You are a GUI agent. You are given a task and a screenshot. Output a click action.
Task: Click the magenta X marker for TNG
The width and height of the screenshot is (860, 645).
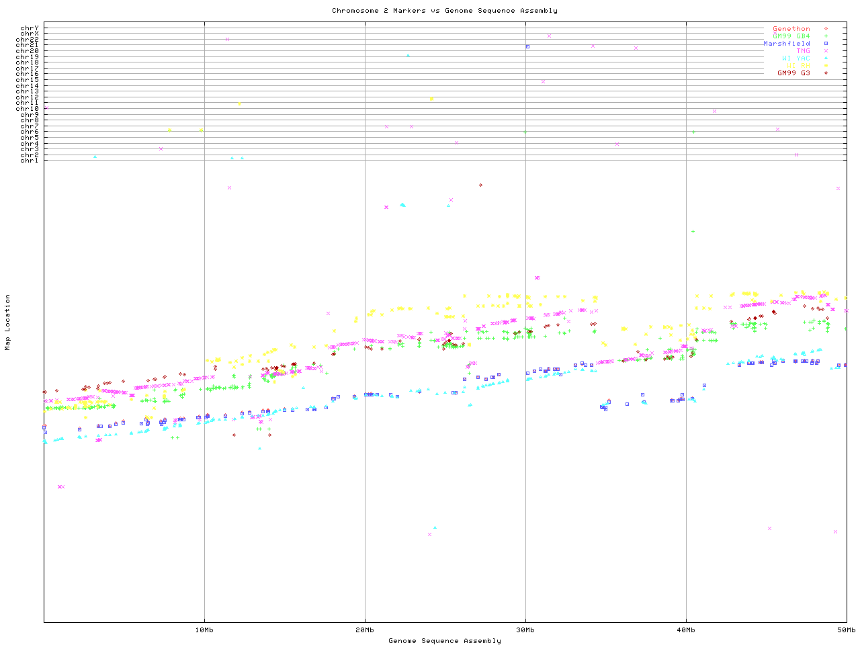tap(826, 51)
